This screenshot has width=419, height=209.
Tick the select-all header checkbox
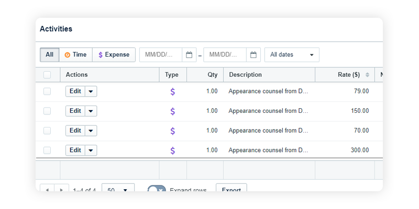tap(47, 75)
